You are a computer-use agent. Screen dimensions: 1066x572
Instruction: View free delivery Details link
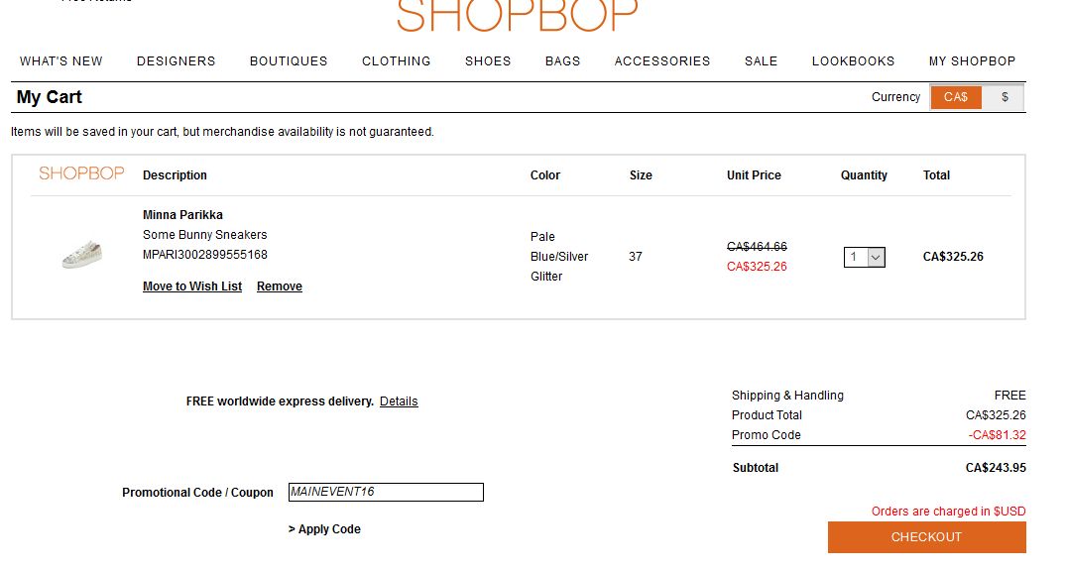(399, 401)
